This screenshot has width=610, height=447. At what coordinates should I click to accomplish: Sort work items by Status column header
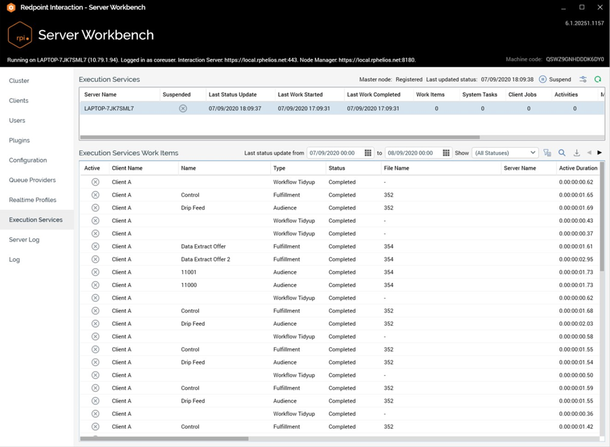point(337,168)
